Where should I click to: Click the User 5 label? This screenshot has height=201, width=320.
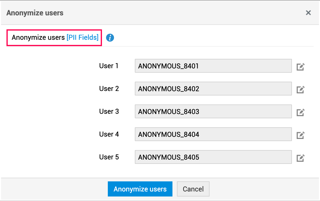click(109, 157)
